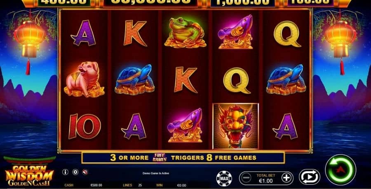
Task: Click the blue turtle on the fifth reel
Action: point(286,79)
